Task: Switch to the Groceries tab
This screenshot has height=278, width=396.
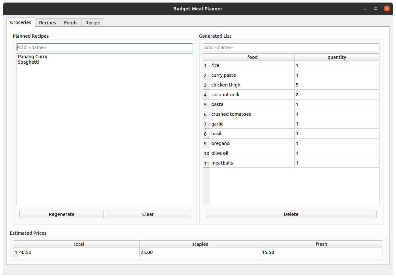Action: tap(21, 22)
